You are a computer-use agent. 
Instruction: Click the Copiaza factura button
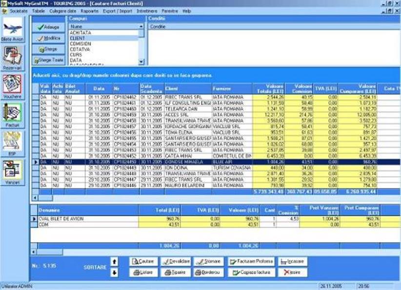[x=251, y=272]
